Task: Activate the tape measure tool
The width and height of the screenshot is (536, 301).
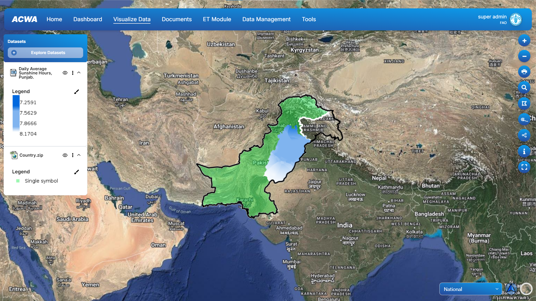Action: coord(524,119)
